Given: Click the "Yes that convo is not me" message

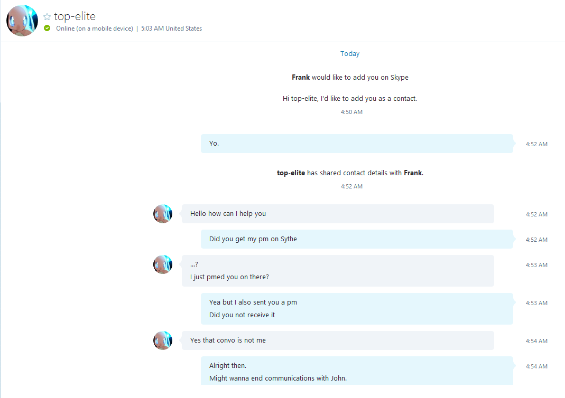Looking at the screenshot, I should click(338, 340).
